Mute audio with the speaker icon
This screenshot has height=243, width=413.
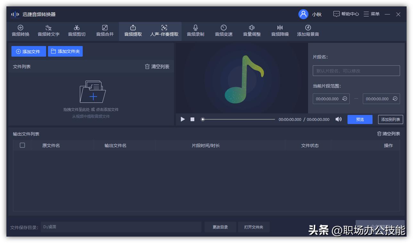point(339,119)
